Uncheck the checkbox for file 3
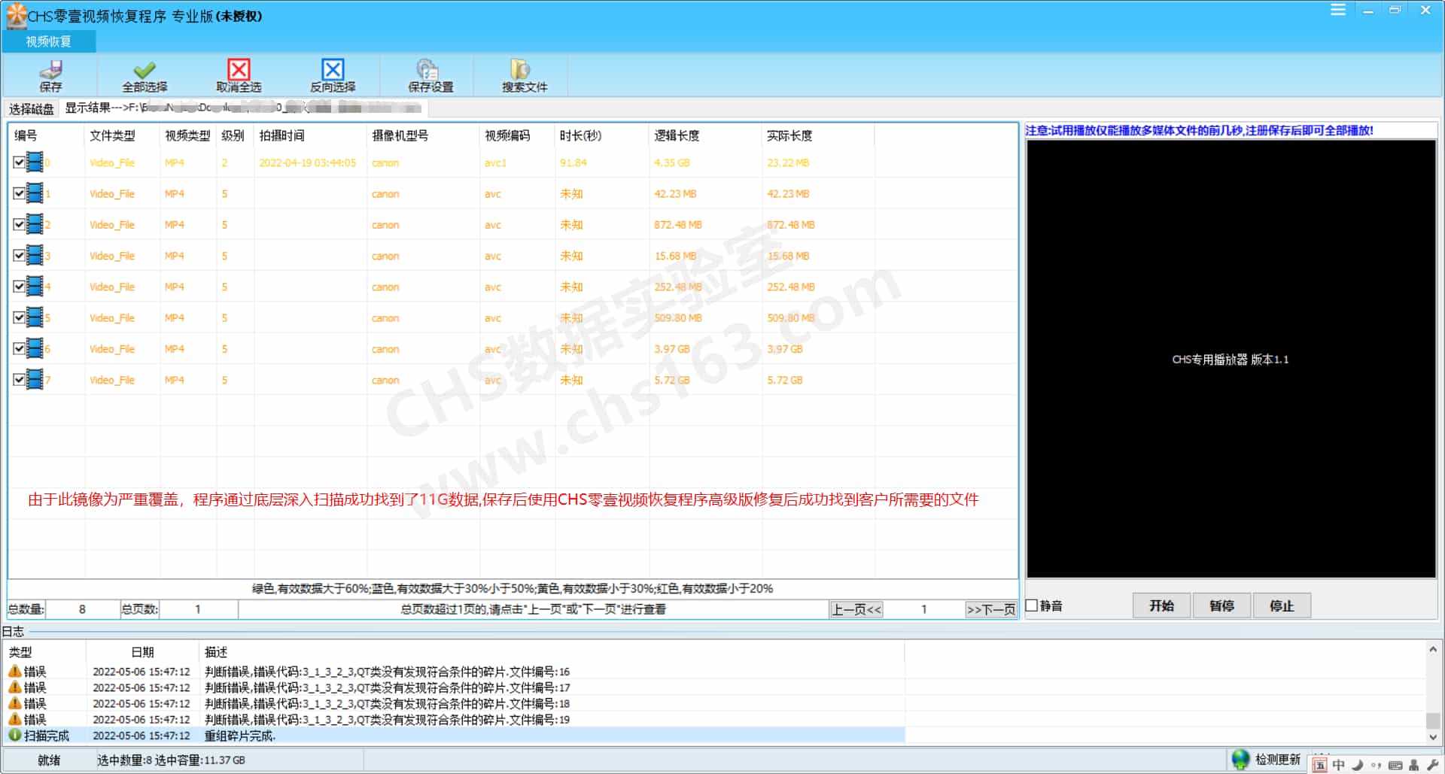 pos(19,255)
